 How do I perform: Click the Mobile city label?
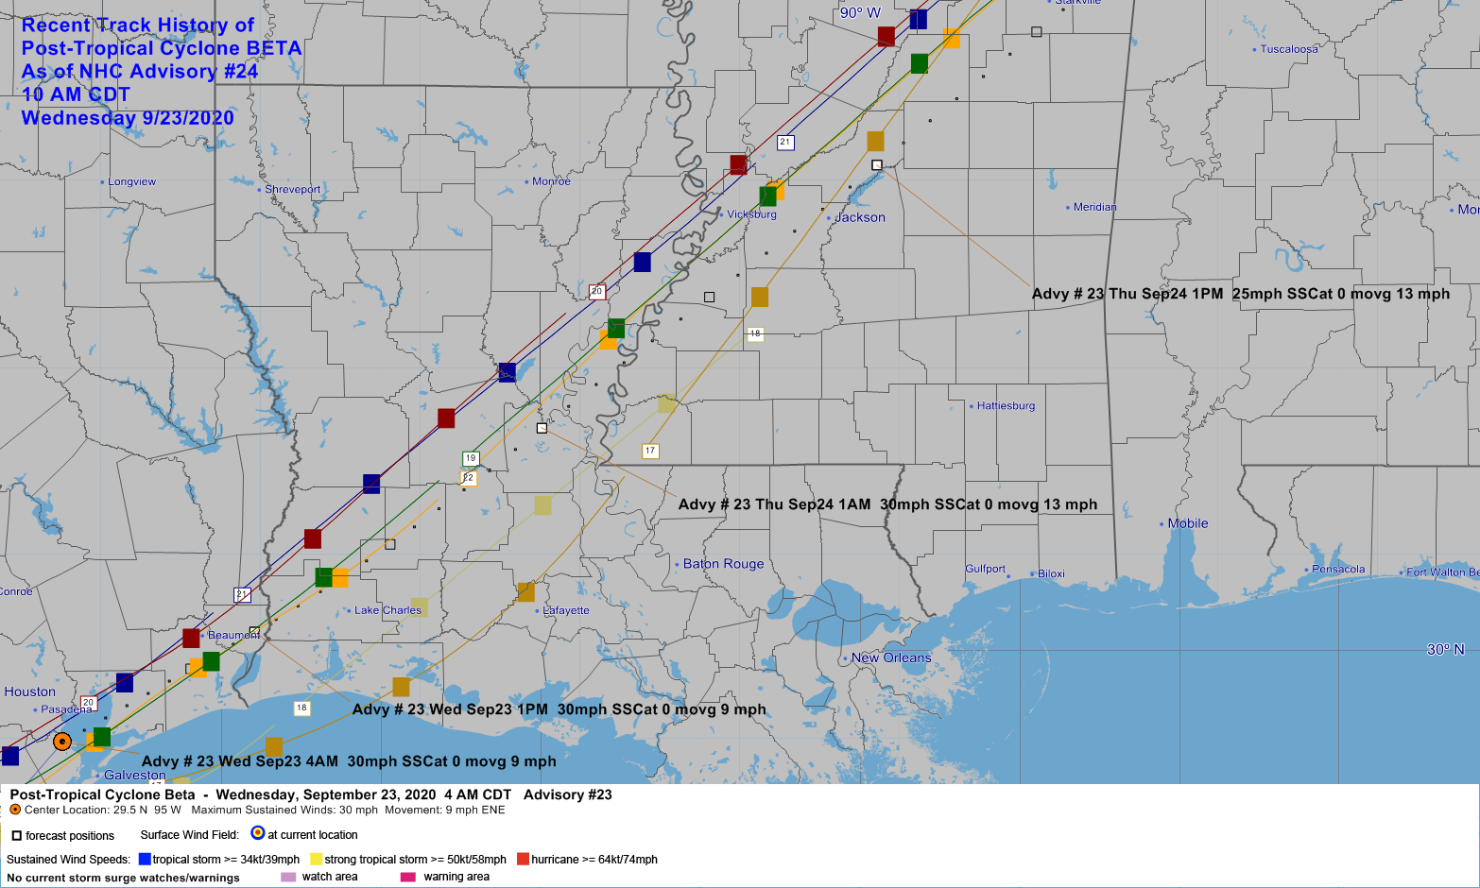1188,523
